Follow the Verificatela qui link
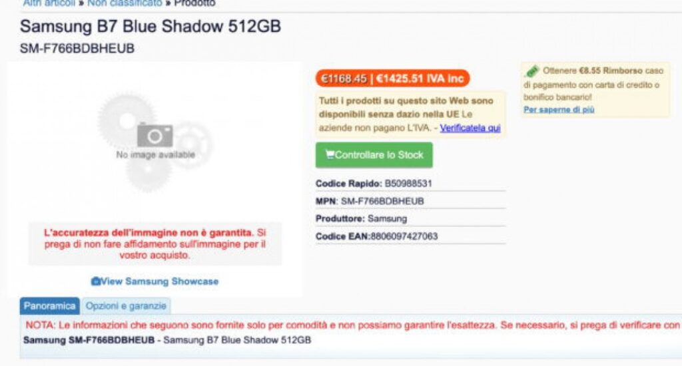This screenshot has width=682, height=366. (x=470, y=128)
